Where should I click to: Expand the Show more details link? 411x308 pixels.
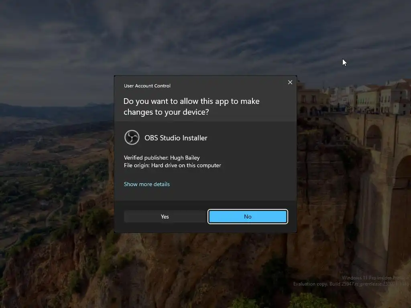[x=147, y=184]
